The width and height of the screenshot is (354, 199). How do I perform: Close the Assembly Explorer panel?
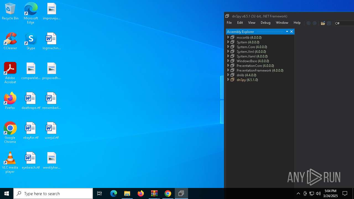[291, 32]
